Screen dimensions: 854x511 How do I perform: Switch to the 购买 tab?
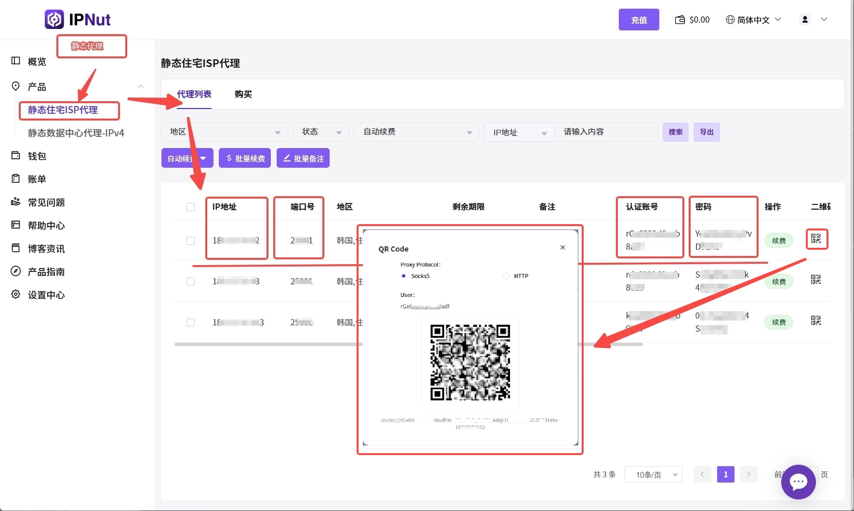(x=243, y=94)
